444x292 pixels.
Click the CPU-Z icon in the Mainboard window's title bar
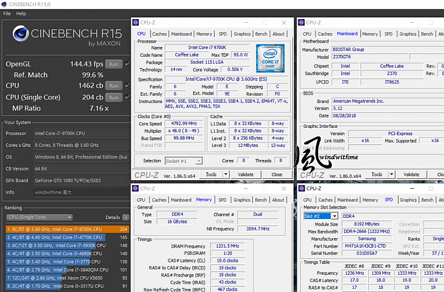pyautogui.click(x=302, y=22)
